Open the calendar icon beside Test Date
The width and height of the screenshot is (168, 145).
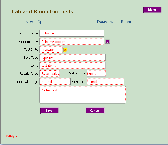coord(65,50)
